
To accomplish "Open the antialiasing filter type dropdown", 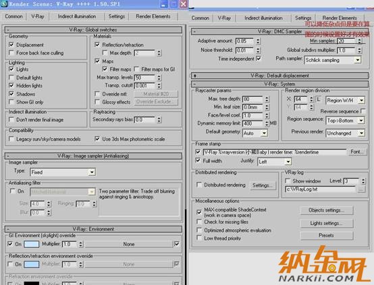I will (x=91, y=191).
